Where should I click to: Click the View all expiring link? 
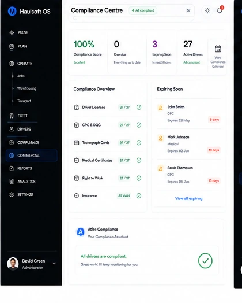point(188,198)
